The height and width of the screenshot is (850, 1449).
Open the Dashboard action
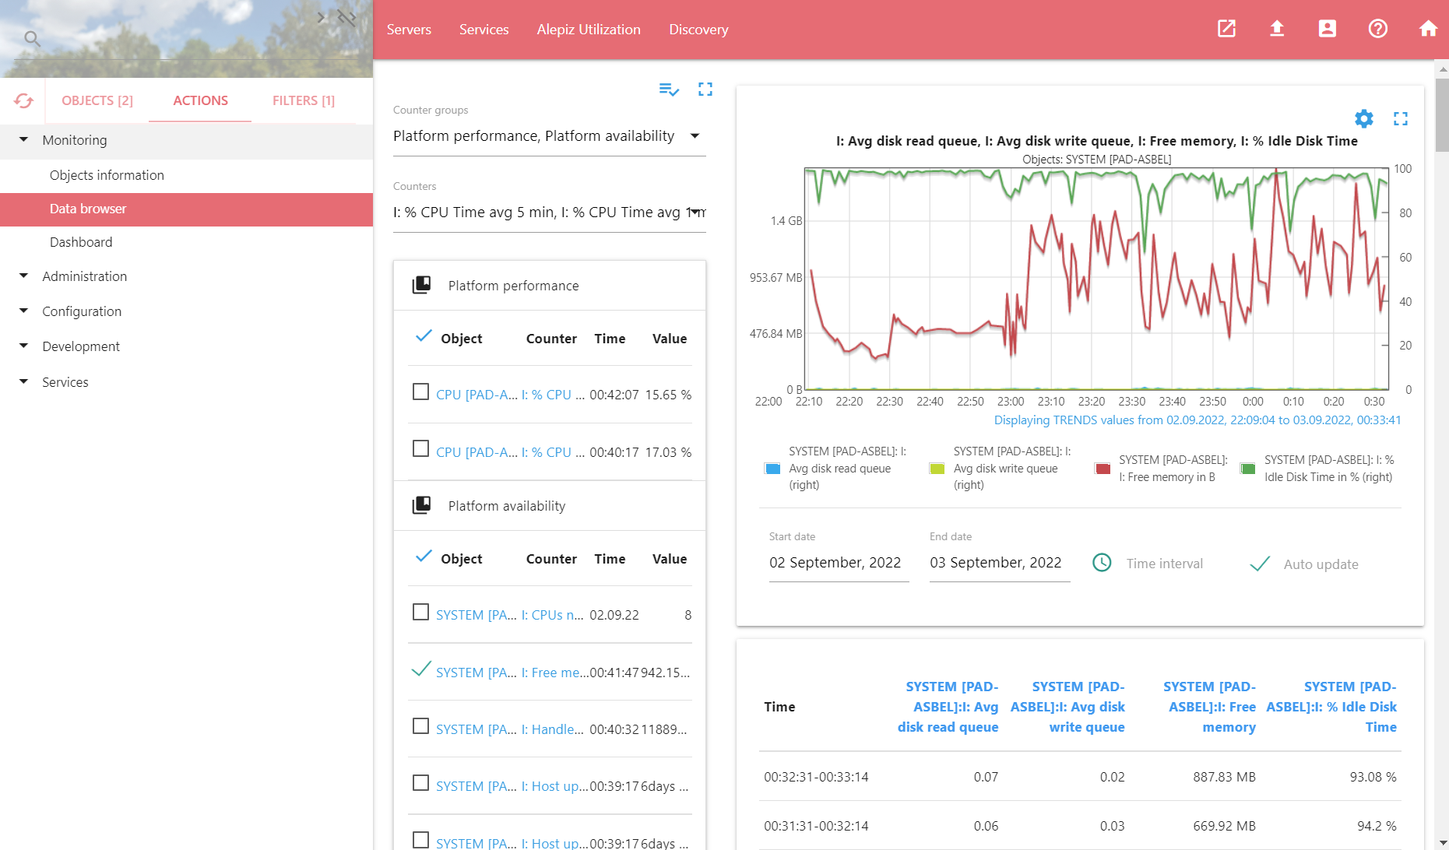point(81,242)
